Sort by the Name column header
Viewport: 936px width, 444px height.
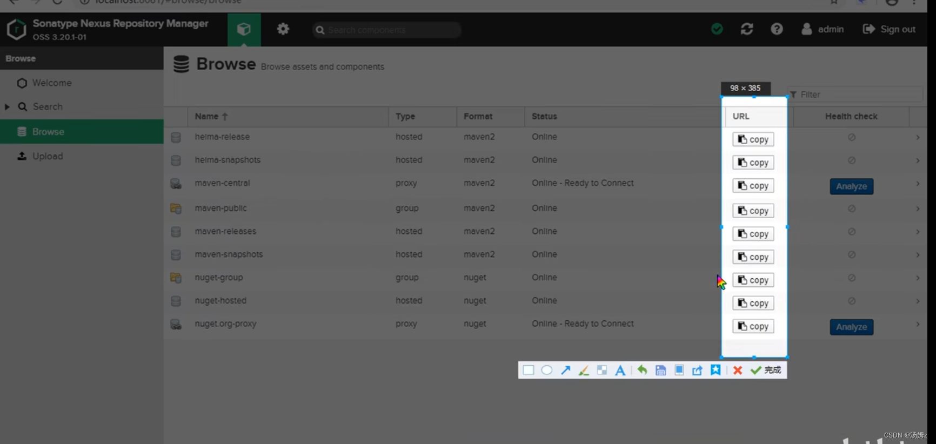click(x=288, y=116)
